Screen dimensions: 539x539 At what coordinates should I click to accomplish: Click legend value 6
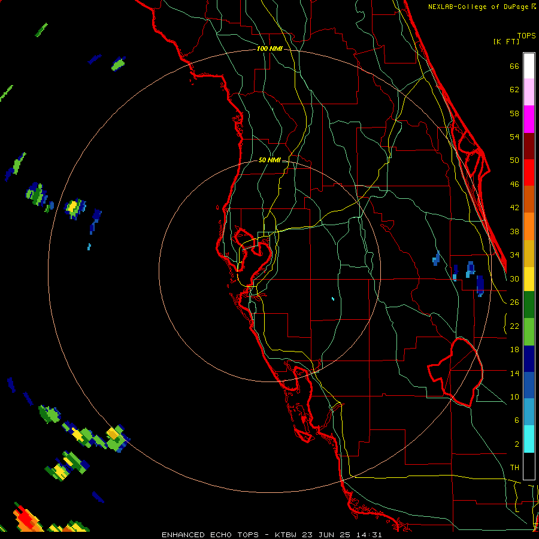[x=516, y=420]
